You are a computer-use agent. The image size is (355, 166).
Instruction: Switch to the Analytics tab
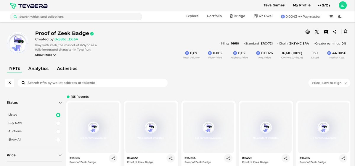[38, 69]
